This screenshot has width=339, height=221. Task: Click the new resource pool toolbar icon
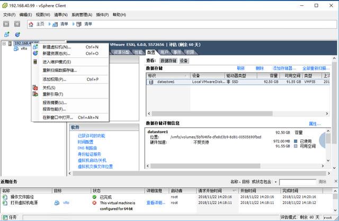17,34
